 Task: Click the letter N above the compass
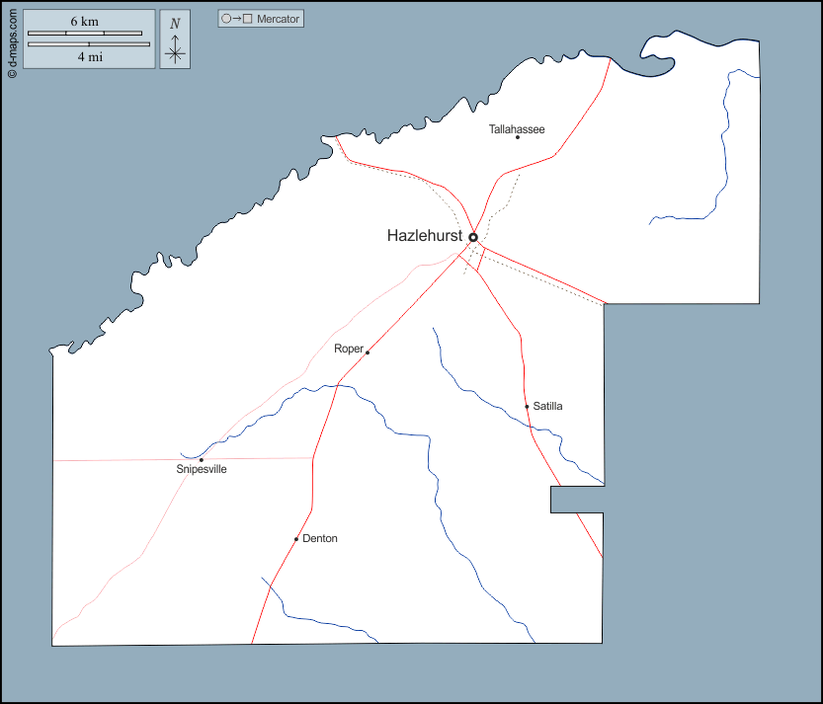tap(175, 24)
